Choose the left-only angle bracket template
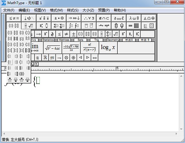Viewport: 185px width, 143px height. coord(21,62)
